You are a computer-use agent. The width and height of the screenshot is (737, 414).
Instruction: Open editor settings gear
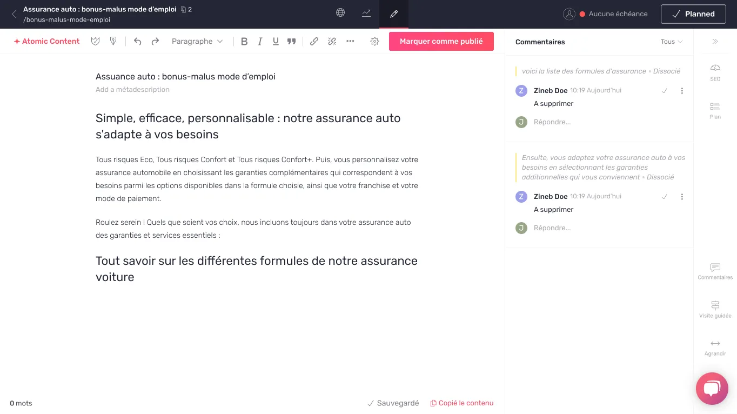(374, 41)
